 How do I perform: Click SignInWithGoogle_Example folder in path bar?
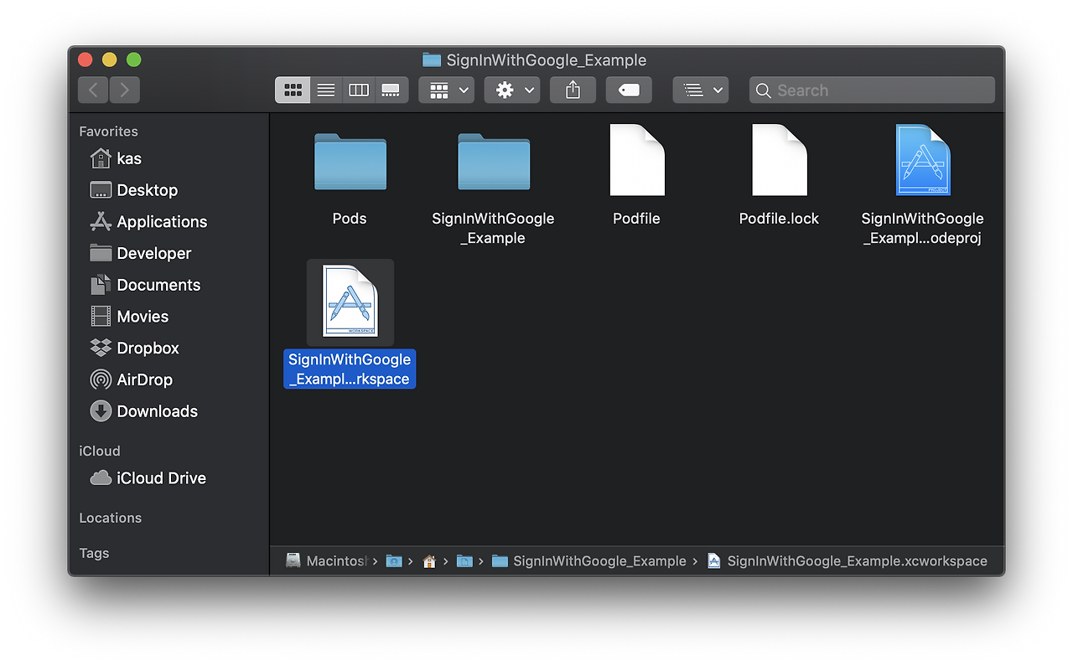click(589, 561)
